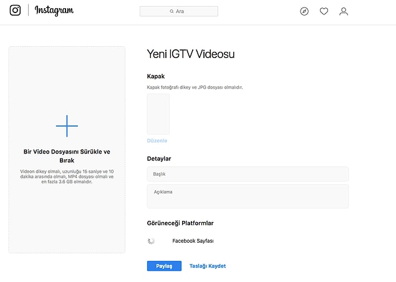Click the Taslağı Kaydet link
Screen dimensions: 396x282
click(x=208, y=266)
